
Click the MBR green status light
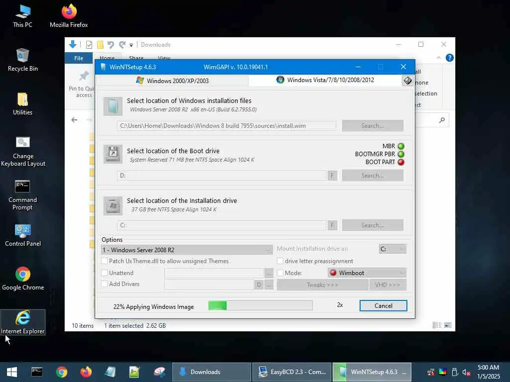[401, 146]
